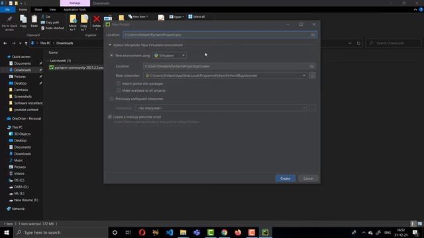
Task: Click Select all in ribbon
Action: click(x=197, y=17)
